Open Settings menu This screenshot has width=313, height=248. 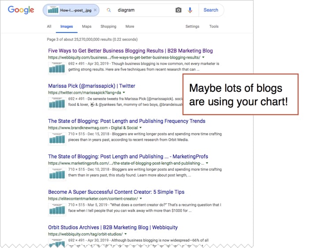[x=193, y=26]
